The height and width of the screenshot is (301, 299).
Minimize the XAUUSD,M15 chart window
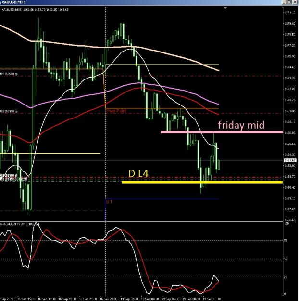pos(285,2)
